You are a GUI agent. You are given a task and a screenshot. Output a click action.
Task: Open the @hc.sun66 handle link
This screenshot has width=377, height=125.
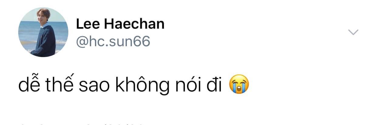113,42
